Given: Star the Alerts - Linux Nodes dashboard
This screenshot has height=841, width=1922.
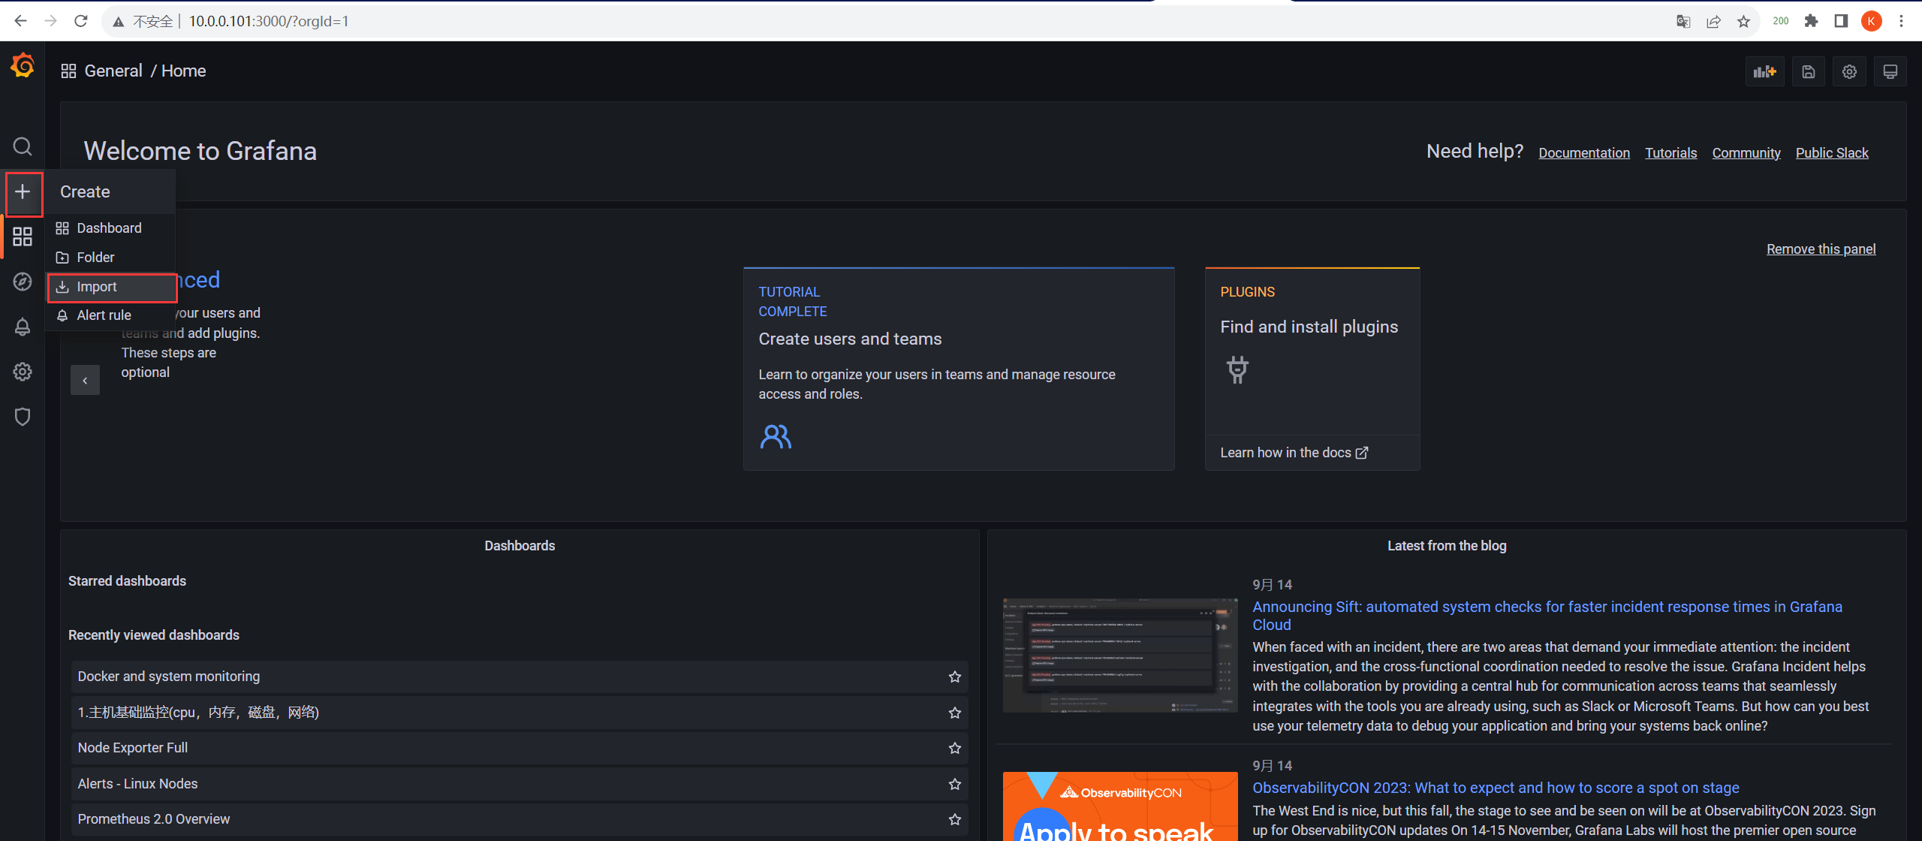Looking at the screenshot, I should [x=955, y=784].
